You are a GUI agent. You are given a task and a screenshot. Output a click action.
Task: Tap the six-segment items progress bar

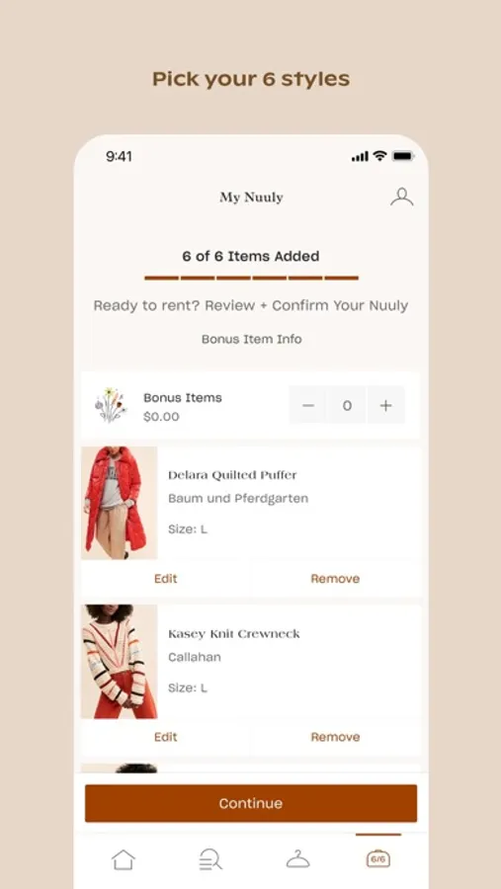[251, 278]
